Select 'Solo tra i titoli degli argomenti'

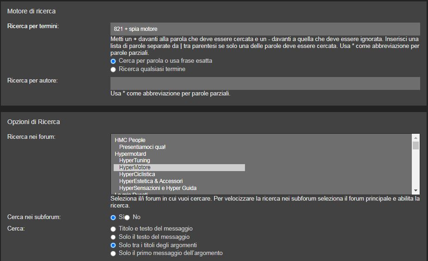click(x=113, y=245)
